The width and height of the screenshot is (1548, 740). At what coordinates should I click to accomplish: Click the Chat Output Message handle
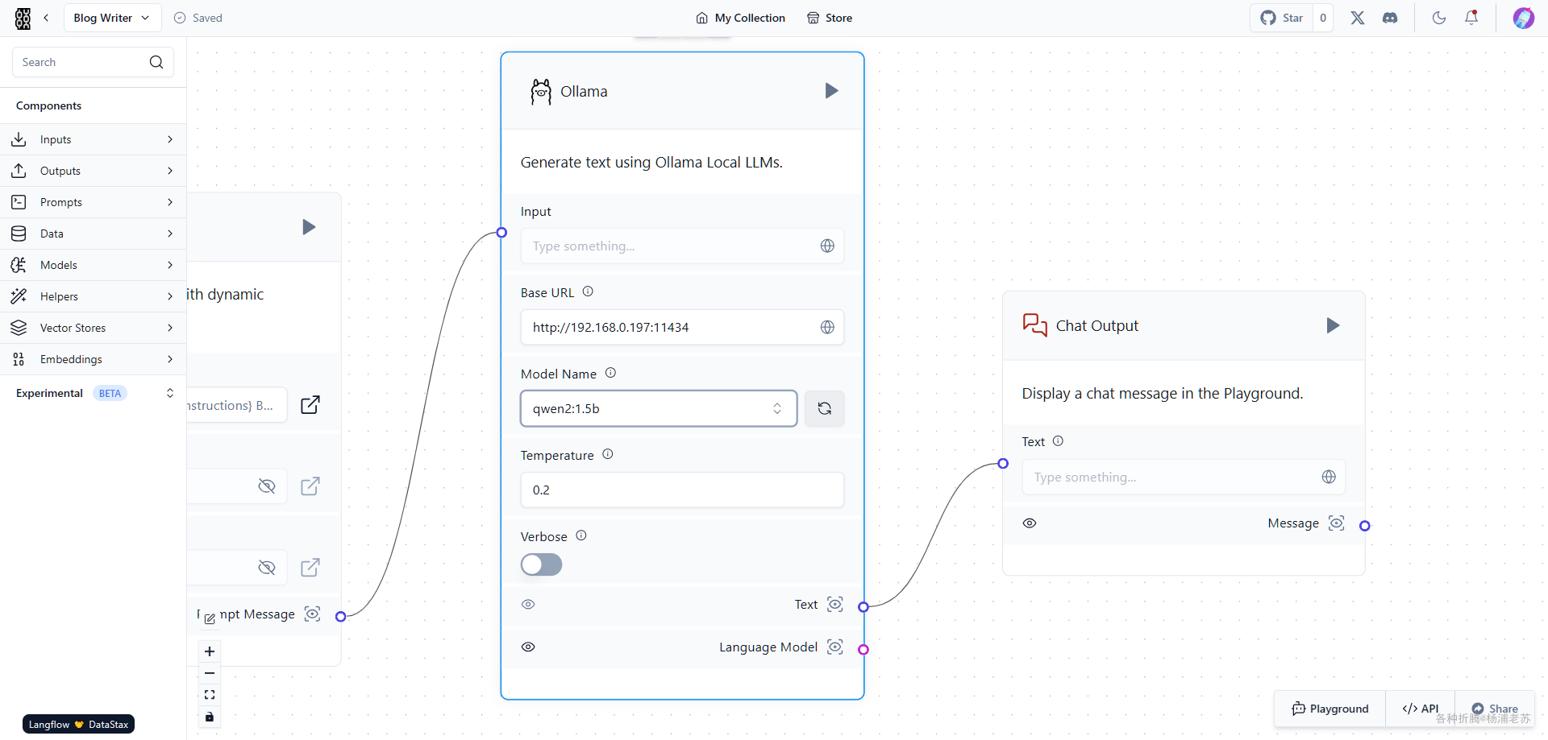pos(1365,526)
